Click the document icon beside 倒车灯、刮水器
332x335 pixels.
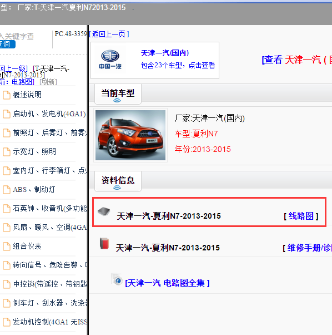7,303
